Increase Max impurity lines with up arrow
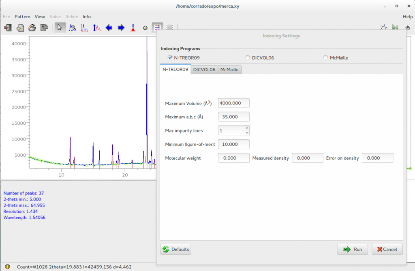 pos(247,128)
